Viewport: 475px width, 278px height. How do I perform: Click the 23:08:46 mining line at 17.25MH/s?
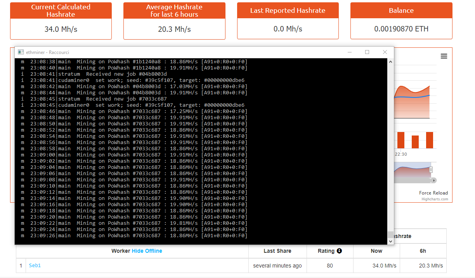[x=134, y=111]
